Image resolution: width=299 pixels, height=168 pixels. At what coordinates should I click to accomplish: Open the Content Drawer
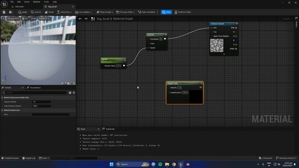(x=10, y=158)
